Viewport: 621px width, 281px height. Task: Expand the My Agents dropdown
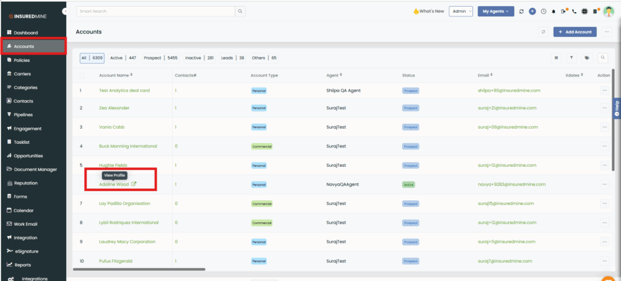(495, 12)
